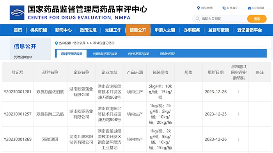Click product name 双氯芬酸二乙胺

tap(50, 114)
